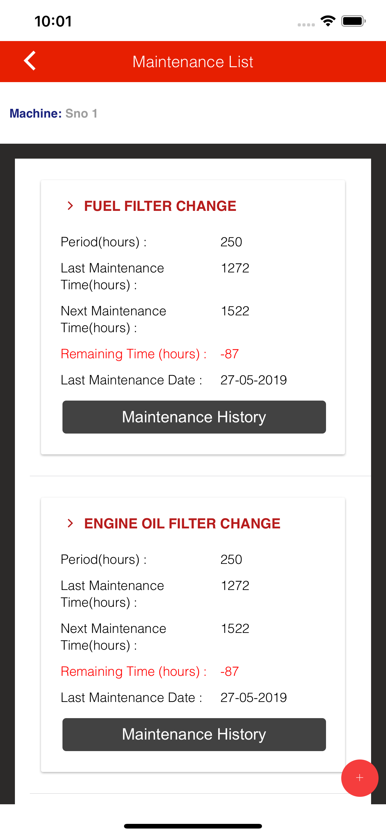
Task: Open Maintenance History for Fuel Filter Change
Action: pyautogui.click(x=194, y=417)
